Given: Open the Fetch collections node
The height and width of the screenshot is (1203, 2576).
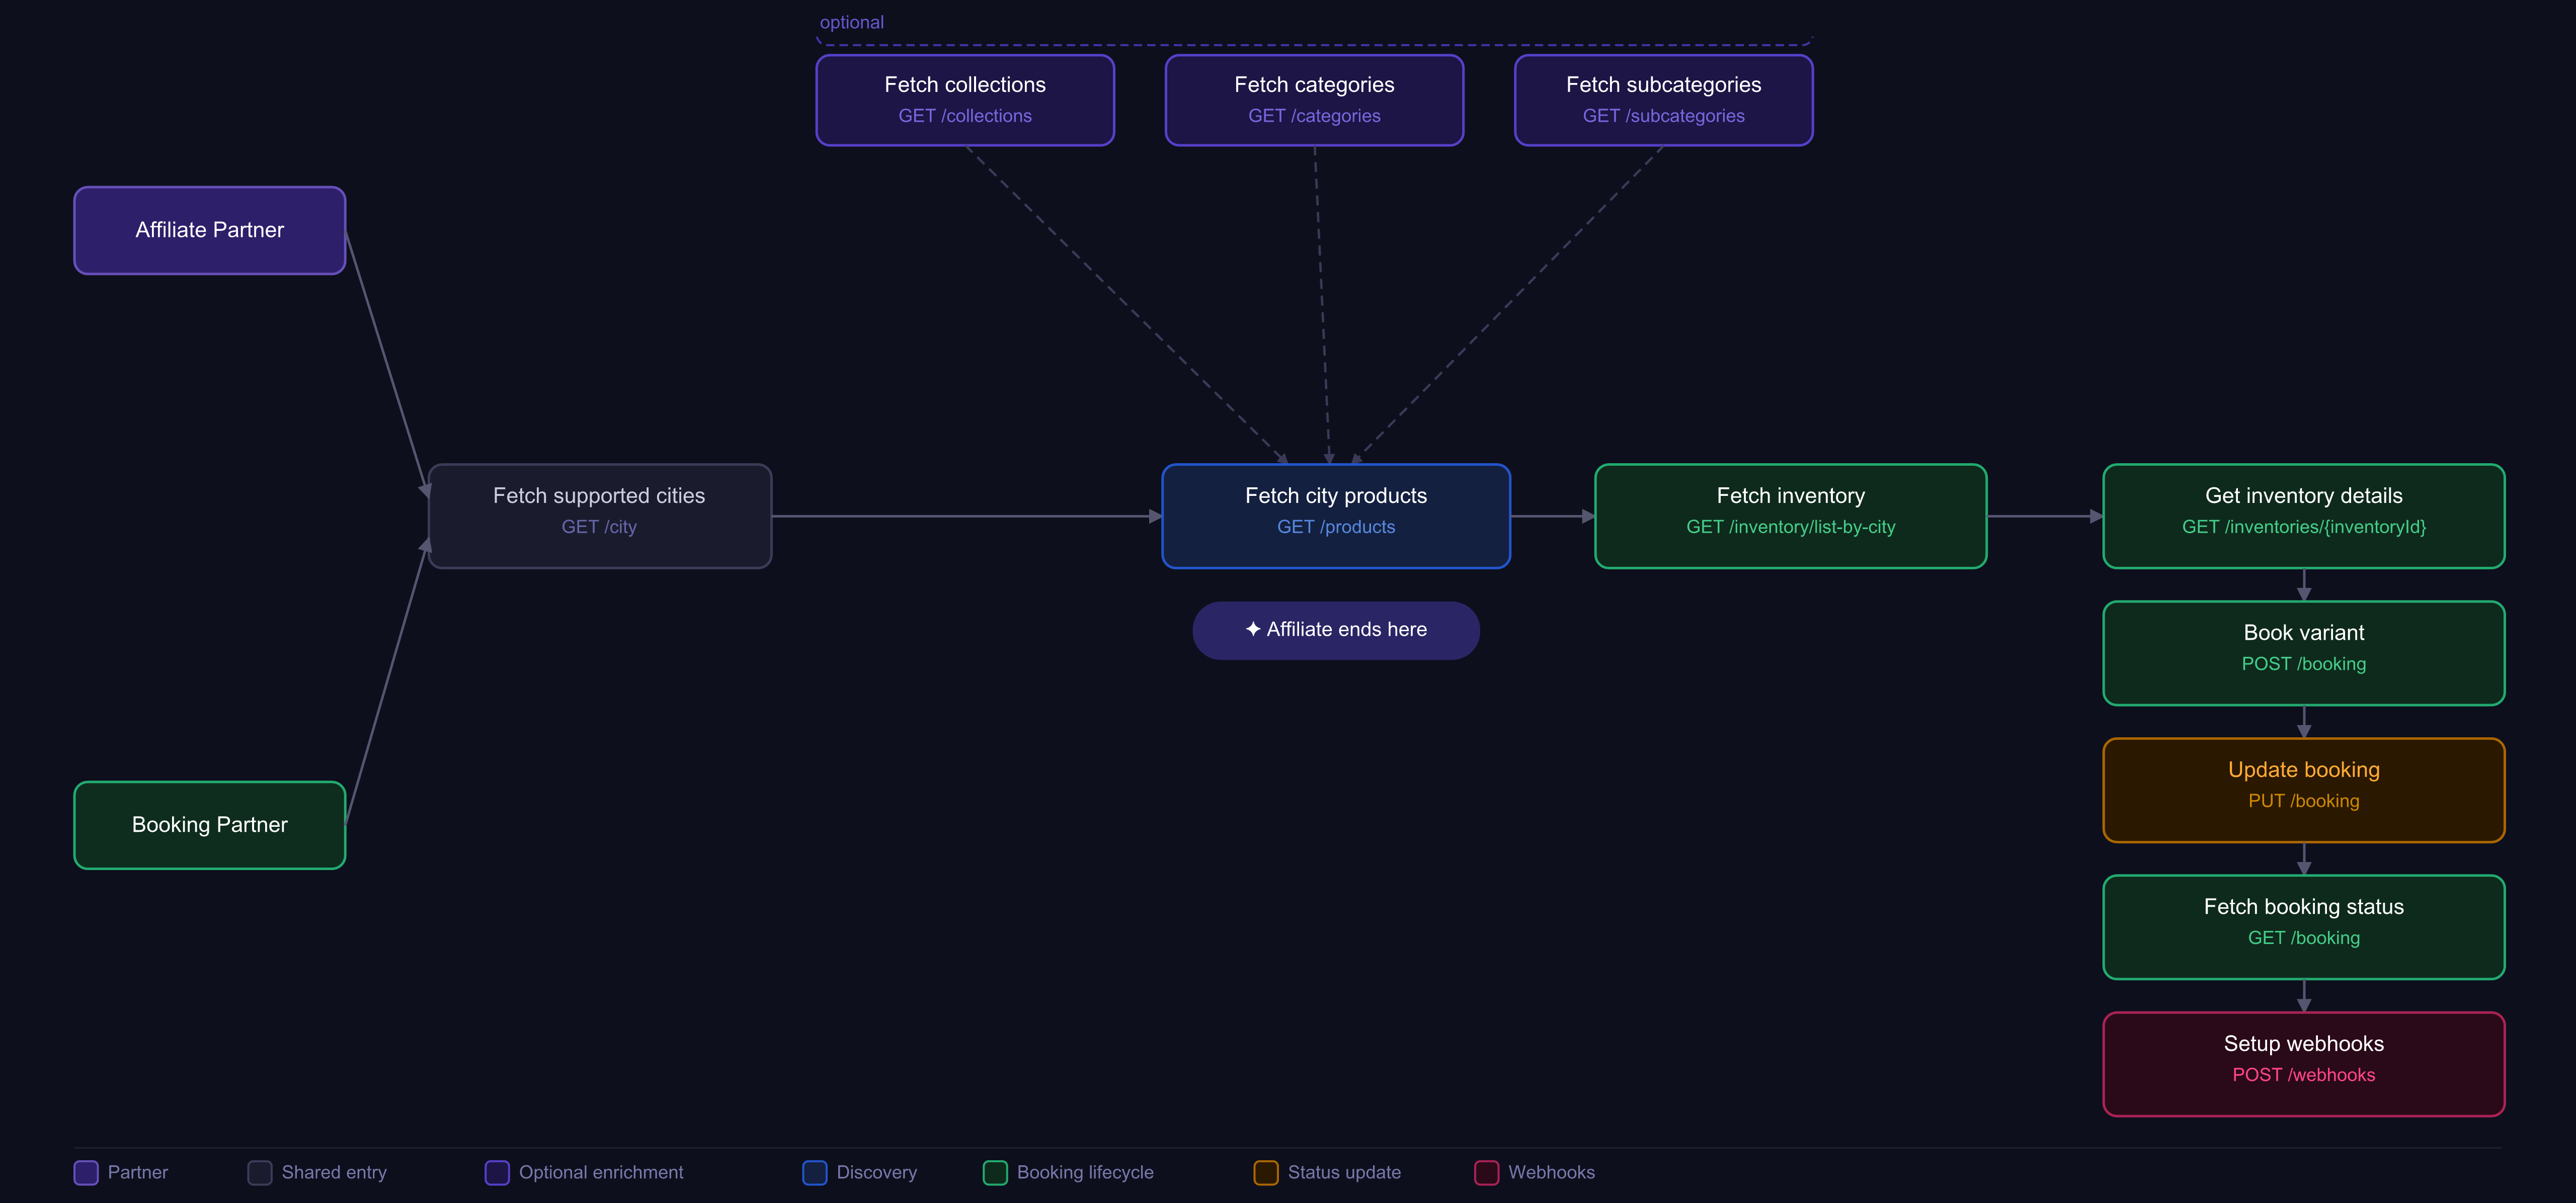Looking at the screenshot, I should click(x=965, y=100).
